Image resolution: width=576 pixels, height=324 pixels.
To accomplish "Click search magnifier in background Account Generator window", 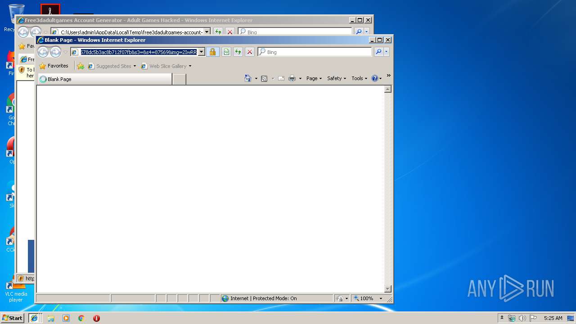I will (359, 32).
